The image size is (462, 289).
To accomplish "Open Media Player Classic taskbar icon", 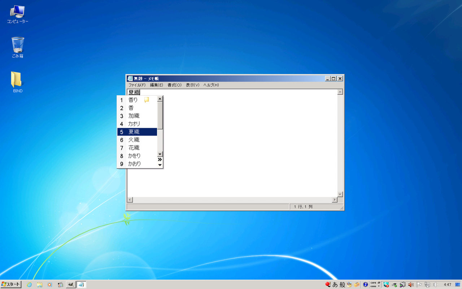I will click(x=60, y=285).
